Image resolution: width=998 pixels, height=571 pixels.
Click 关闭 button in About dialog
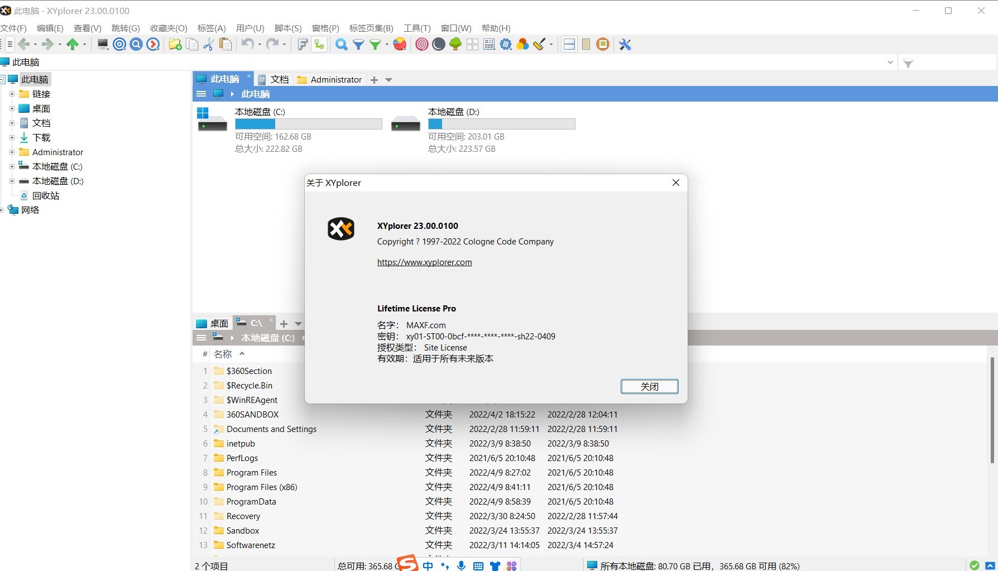[649, 386]
